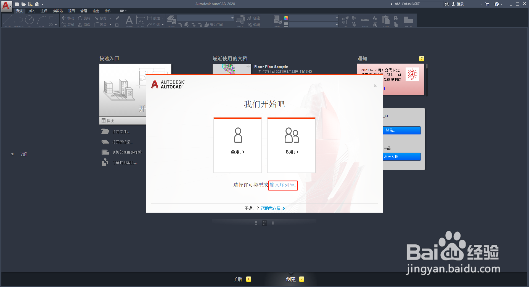Click the Rotate (旋转) tool
The height and width of the screenshot is (287, 529).
click(x=84, y=18)
